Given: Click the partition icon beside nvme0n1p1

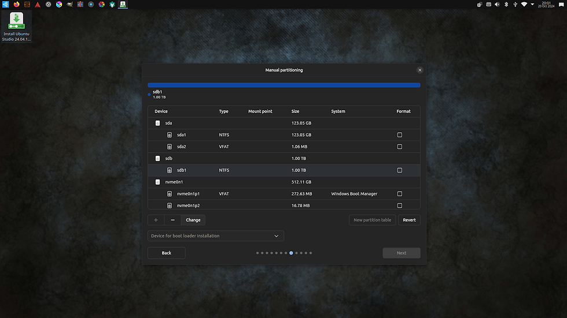Looking at the screenshot, I should point(169,194).
